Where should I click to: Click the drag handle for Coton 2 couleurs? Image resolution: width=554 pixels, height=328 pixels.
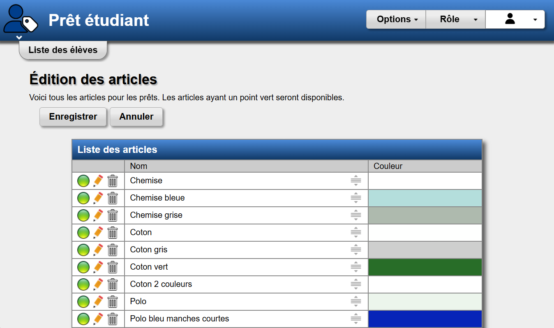(355, 284)
